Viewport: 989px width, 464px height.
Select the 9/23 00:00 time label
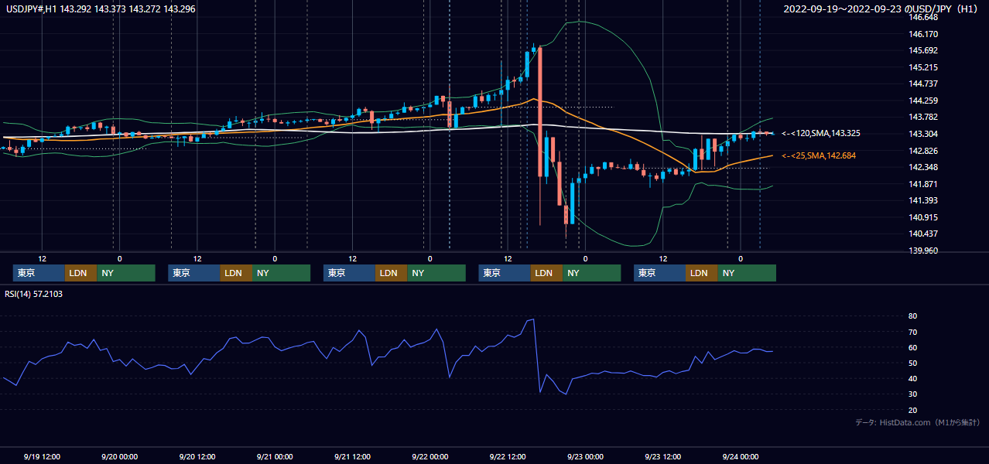coord(585,456)
